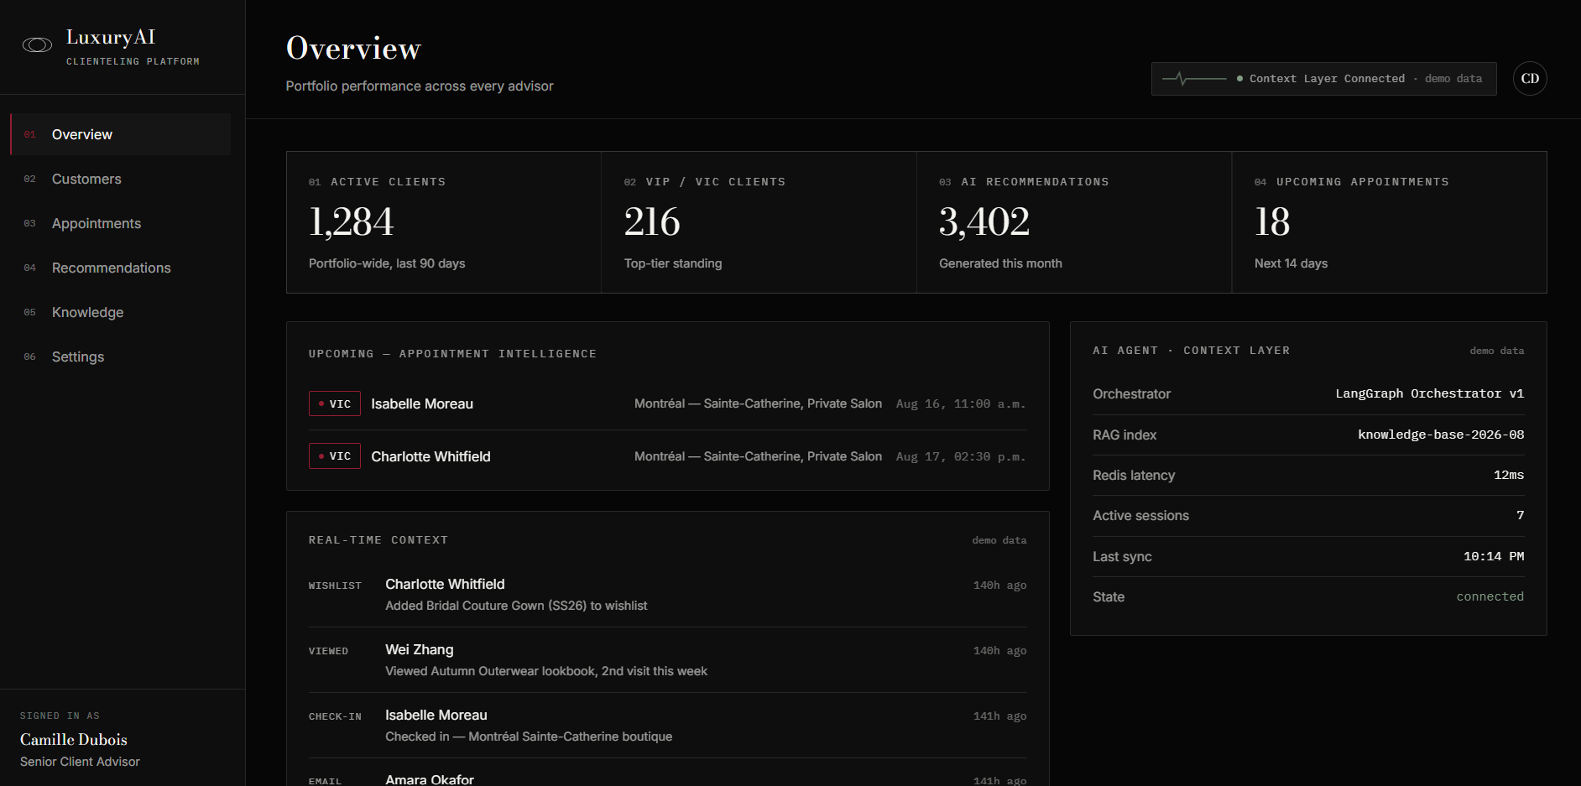Click the 'Aug 17, 02:30 p.m.' appointment time
Image resolution: width=1581 pixels, height=786 pixels.
click(961, 457)
